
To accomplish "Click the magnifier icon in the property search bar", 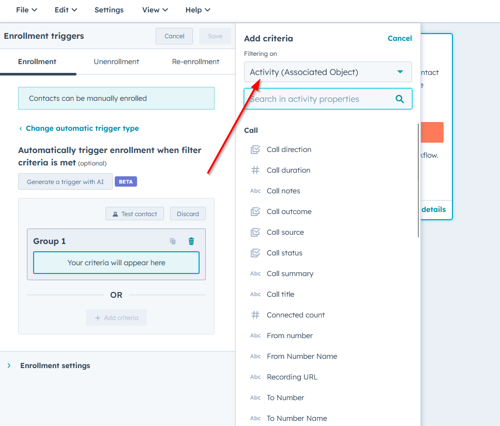I will click(400, 98).
